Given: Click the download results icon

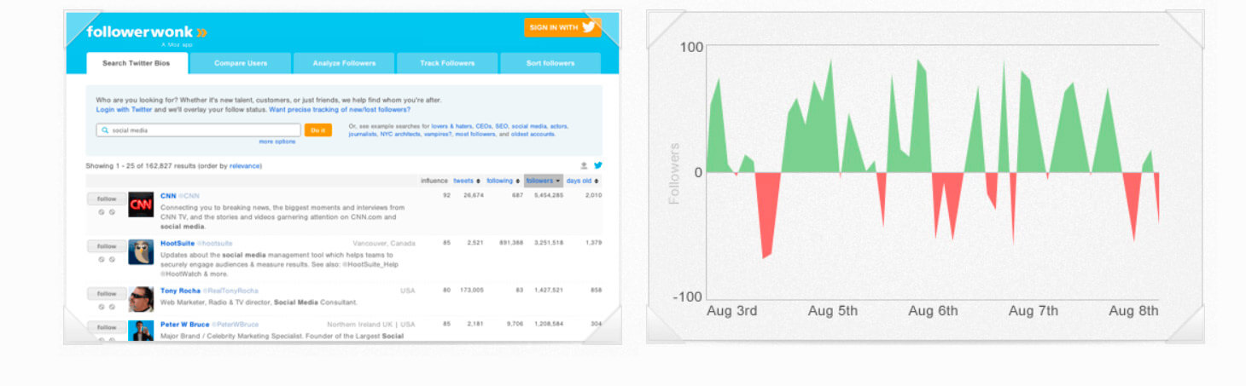Looking at the screenshot, I should (x=584, y=165).
